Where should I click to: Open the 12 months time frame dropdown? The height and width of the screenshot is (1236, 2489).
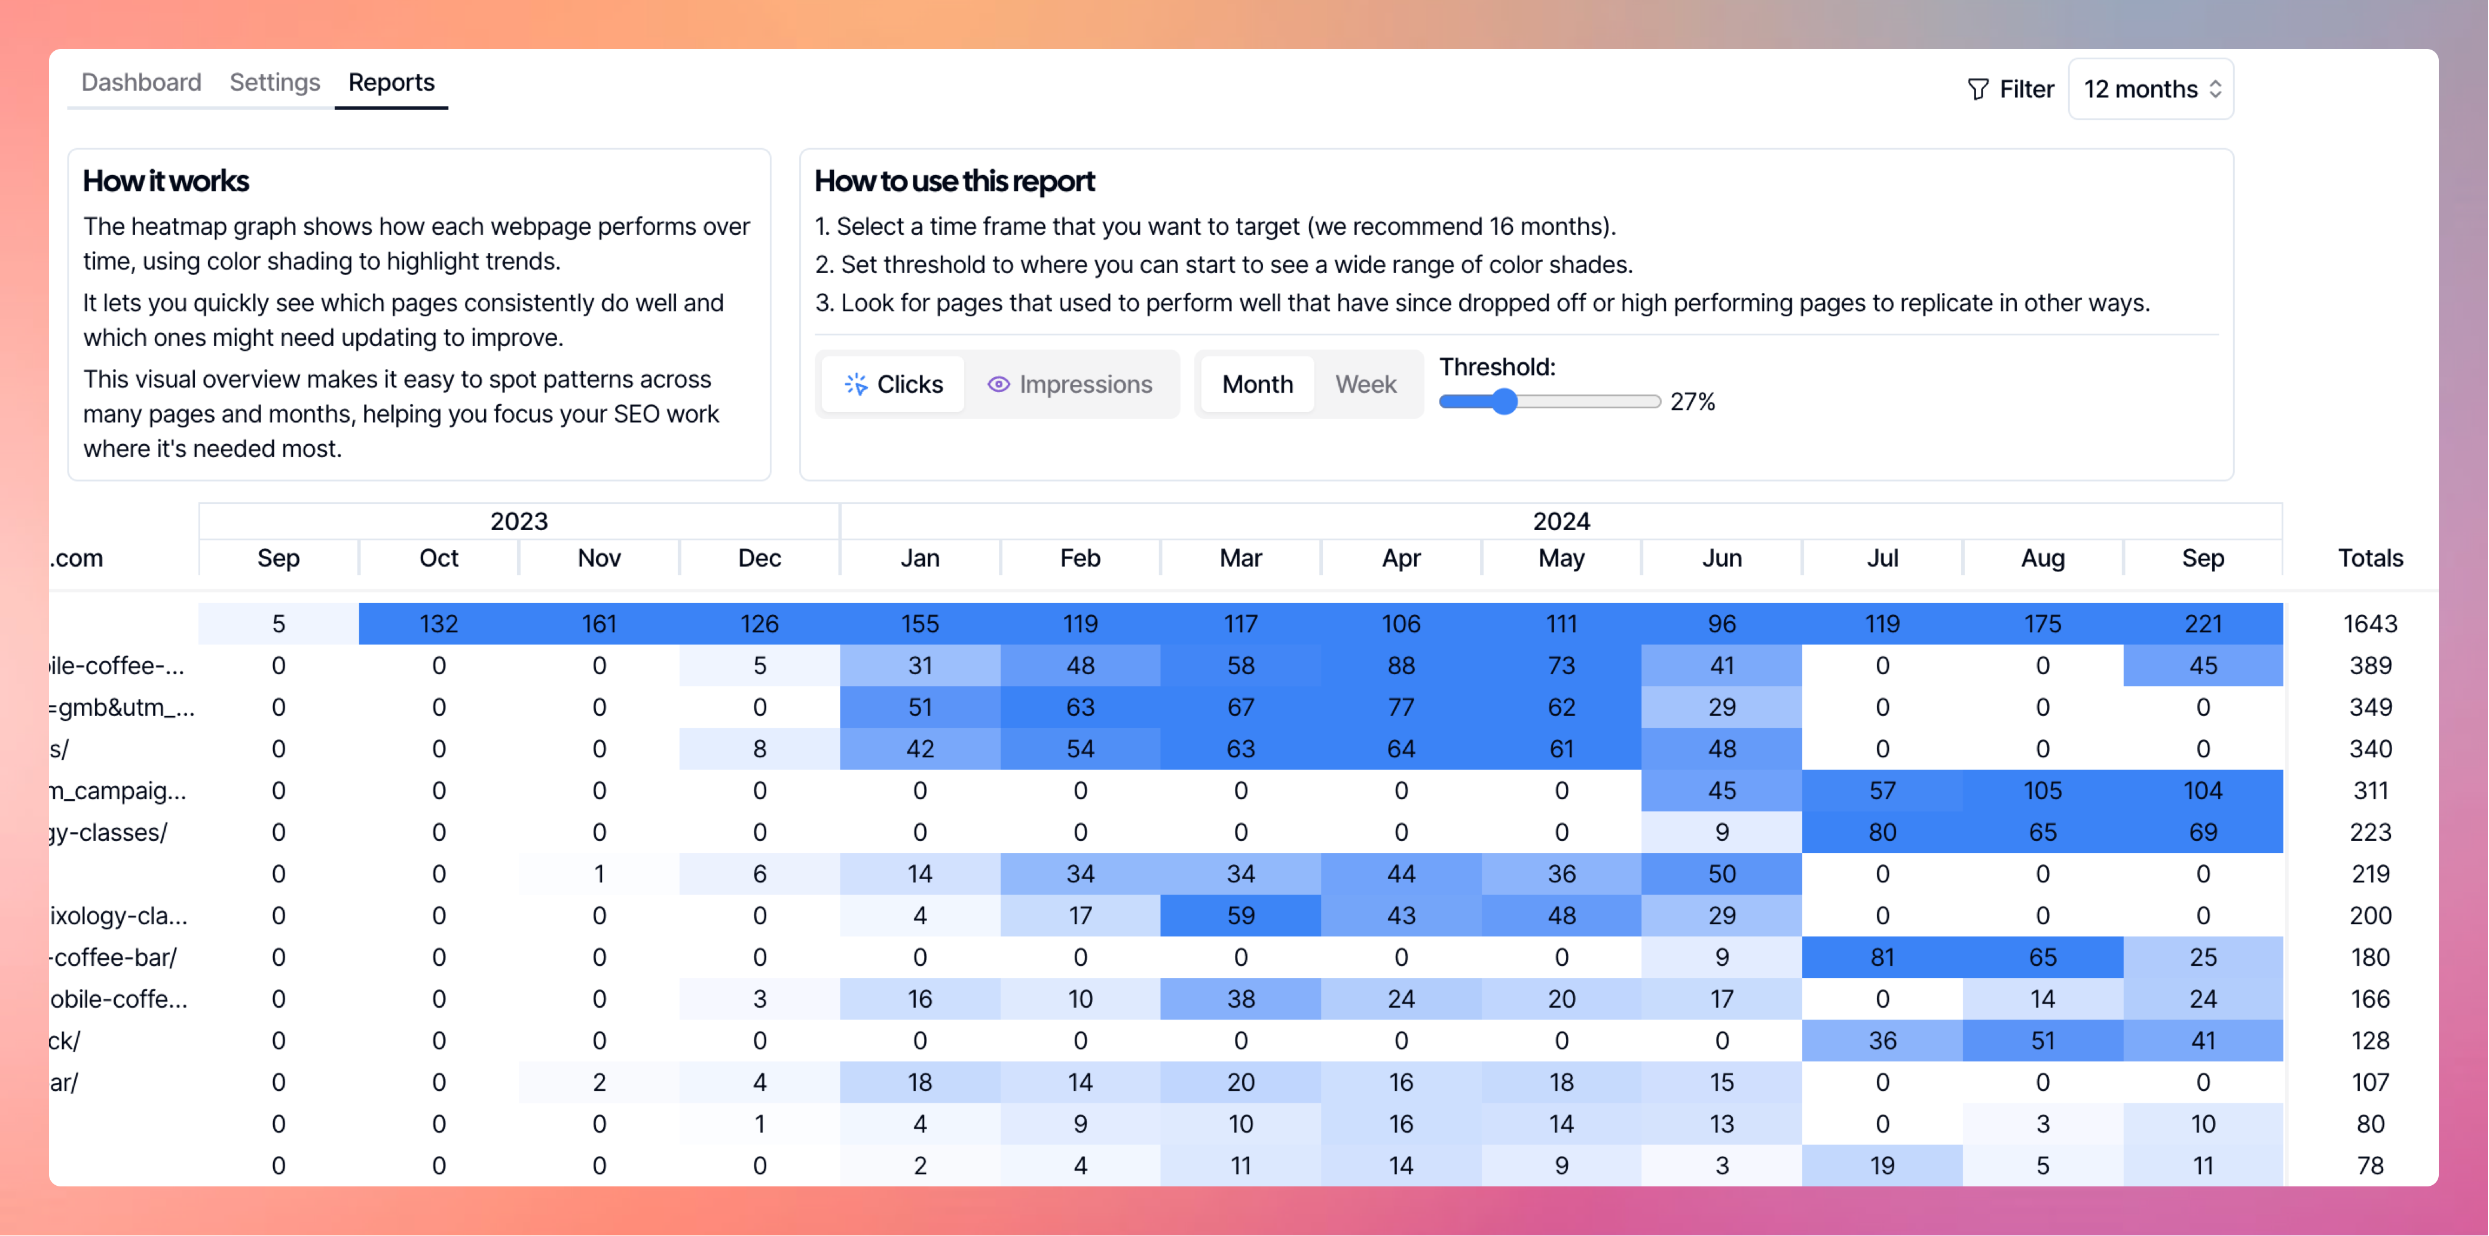pyautogui.click(x=2150, y=88)
